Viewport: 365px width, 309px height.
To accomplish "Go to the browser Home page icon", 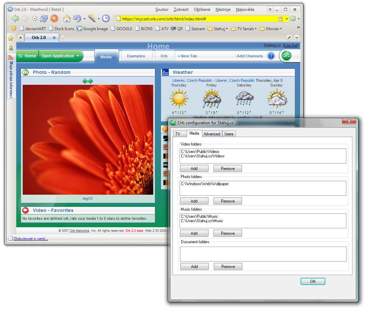I will pos(67,18).
